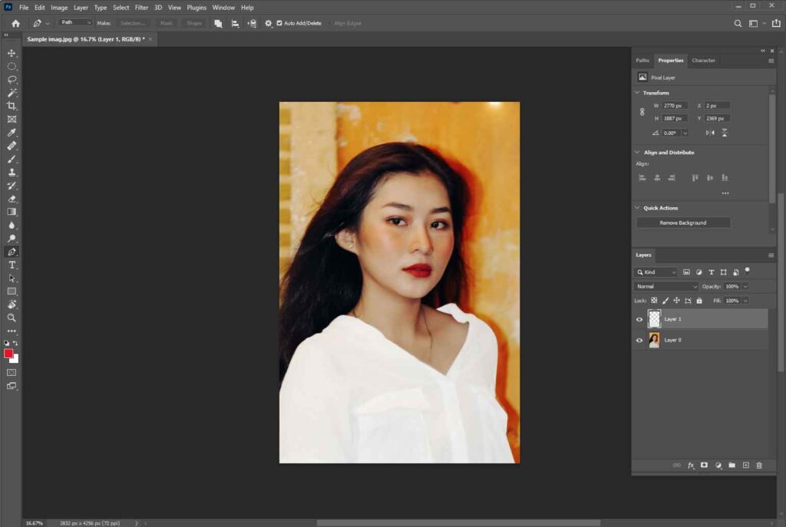Activate the Brush tool

coord(12,160)
